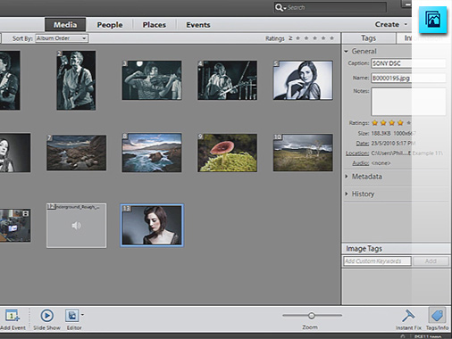Click the Notes text area
Screen dimensions: 452x339
(408, 102)
